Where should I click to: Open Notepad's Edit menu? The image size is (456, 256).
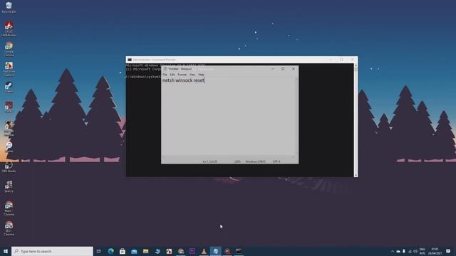pyautogui.click(x=172, y=75)
